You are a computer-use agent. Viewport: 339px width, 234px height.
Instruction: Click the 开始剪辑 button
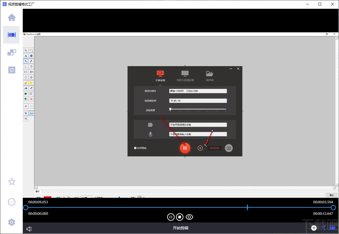pos(180,228)
